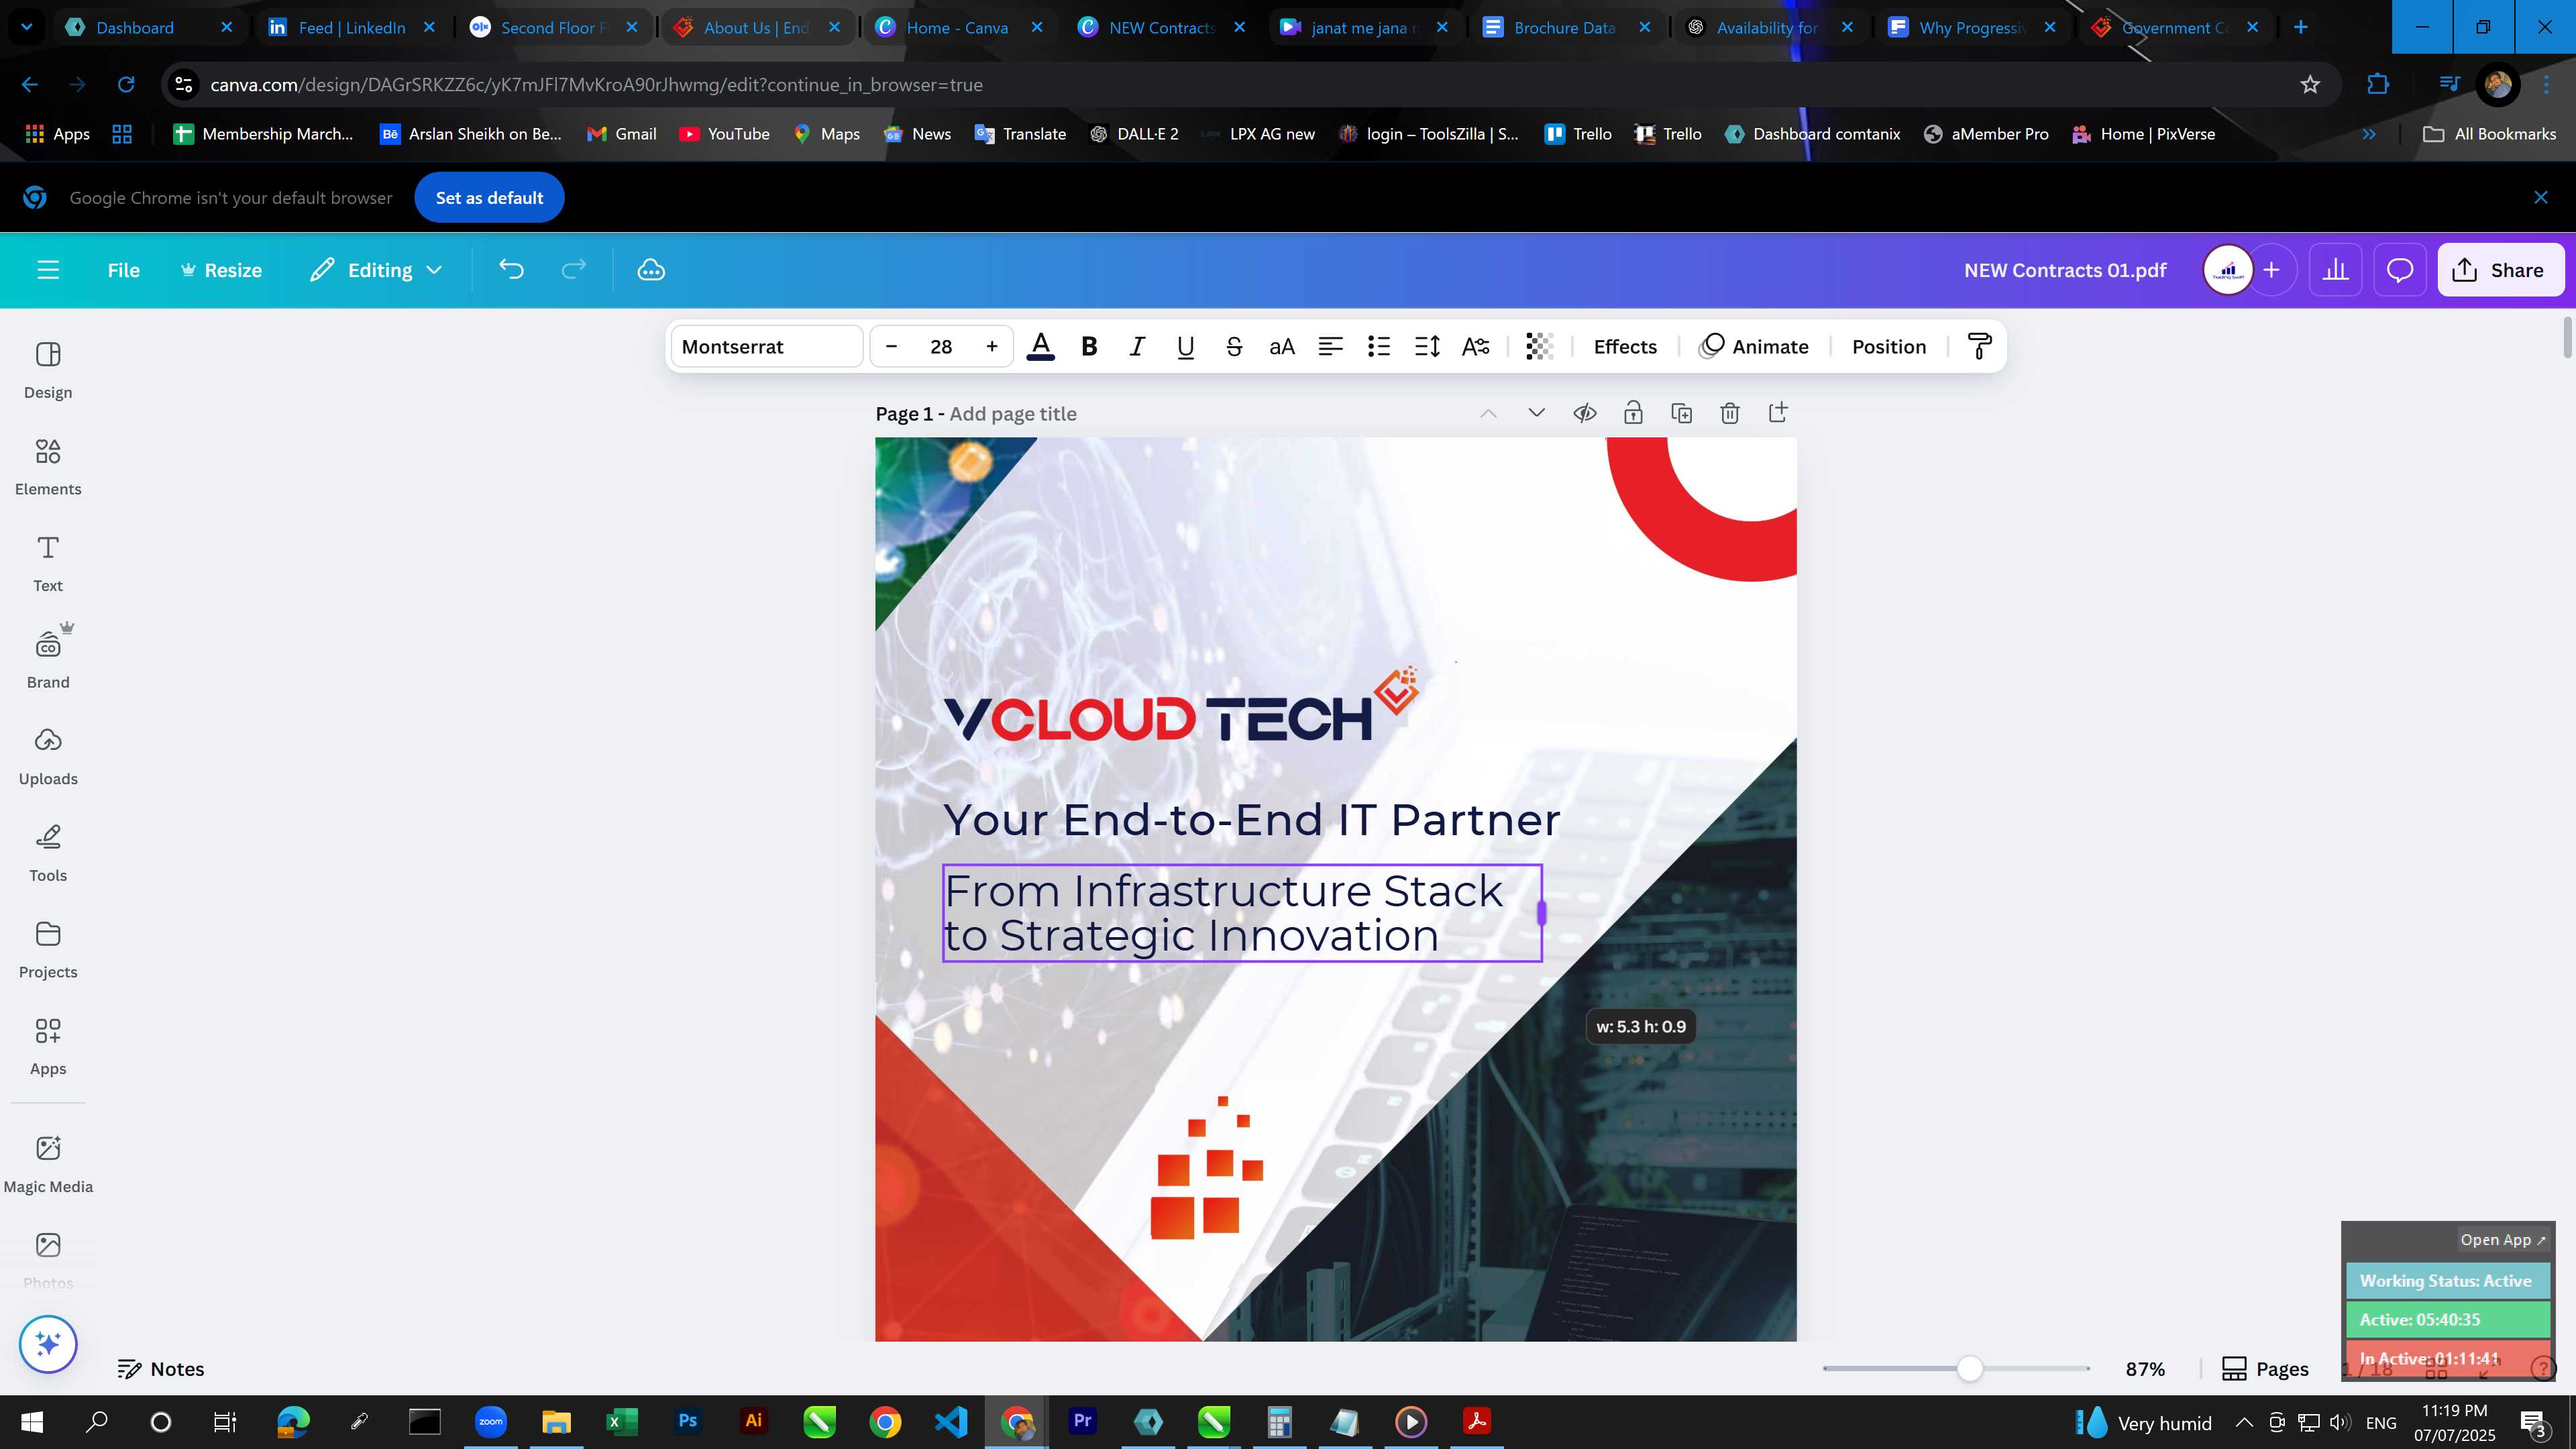The image size is (2576, 1449).
Task: Open the comments speech bubble icon
Action: pyautogui.click(x=2400, y=270)
